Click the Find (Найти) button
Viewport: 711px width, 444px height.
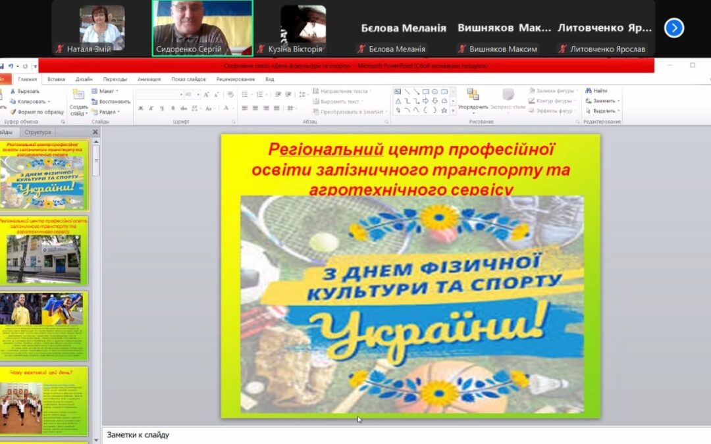pos(596,91)
